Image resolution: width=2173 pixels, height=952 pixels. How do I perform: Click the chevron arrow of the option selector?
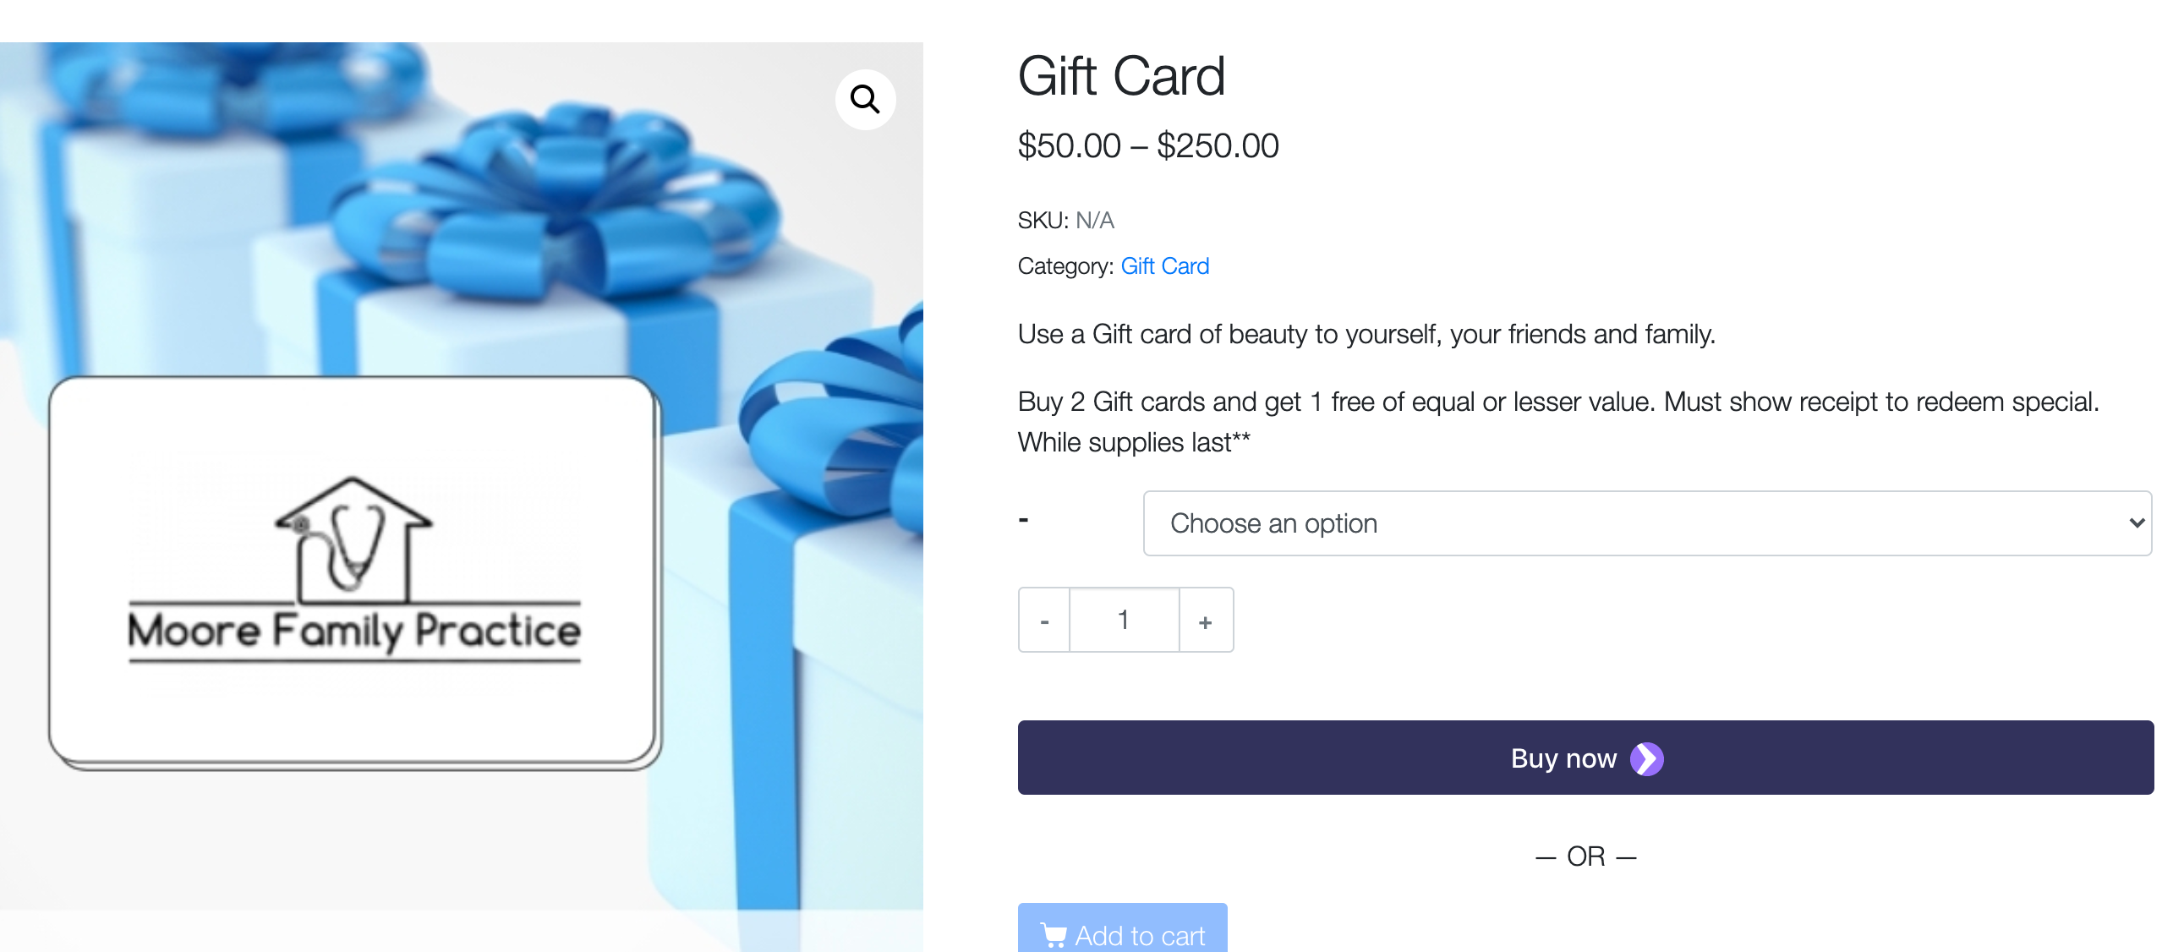pos(2137,523)
